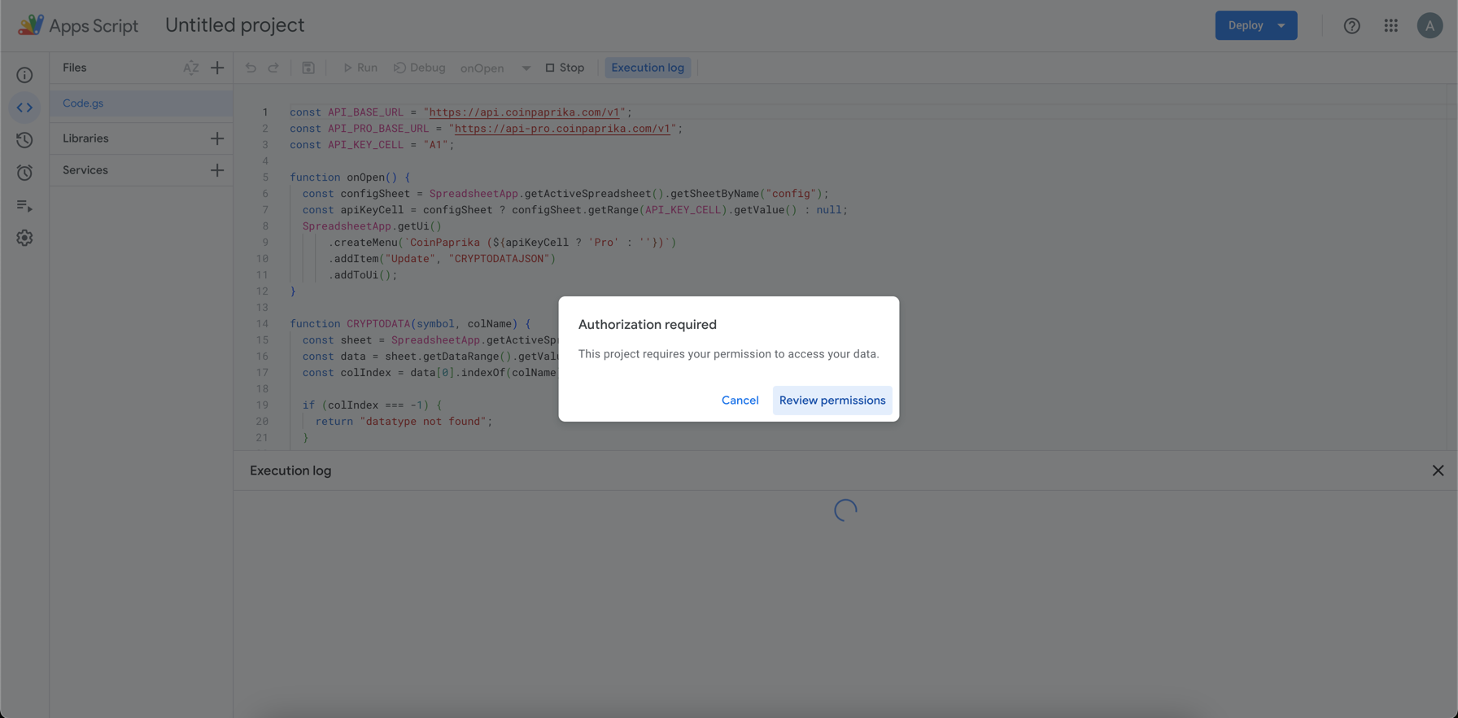Image resolution: width=1458 pixels, height=718 pixels.
Task: Open the Help question mark icon
Action: (x=1351, y=25)
